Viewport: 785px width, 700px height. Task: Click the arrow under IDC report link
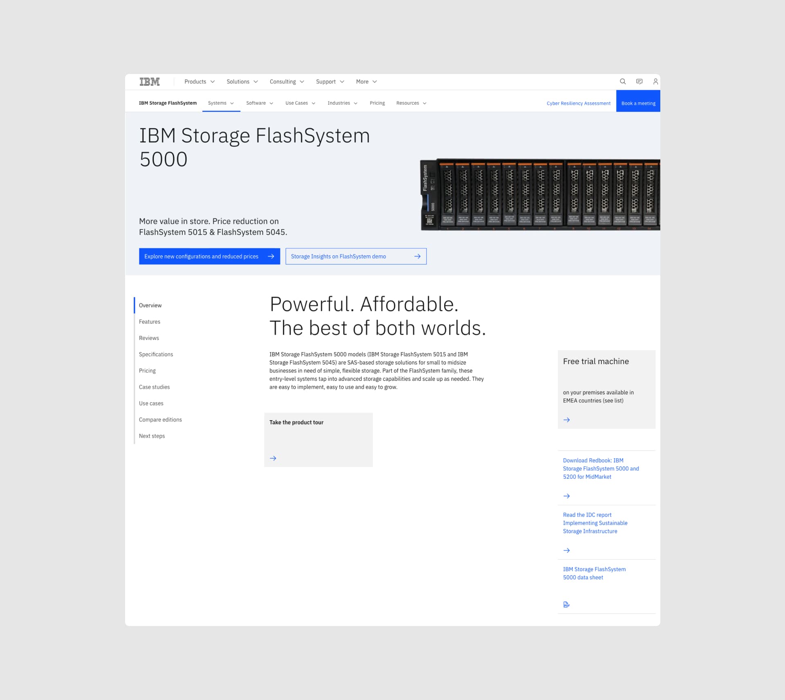567,550
